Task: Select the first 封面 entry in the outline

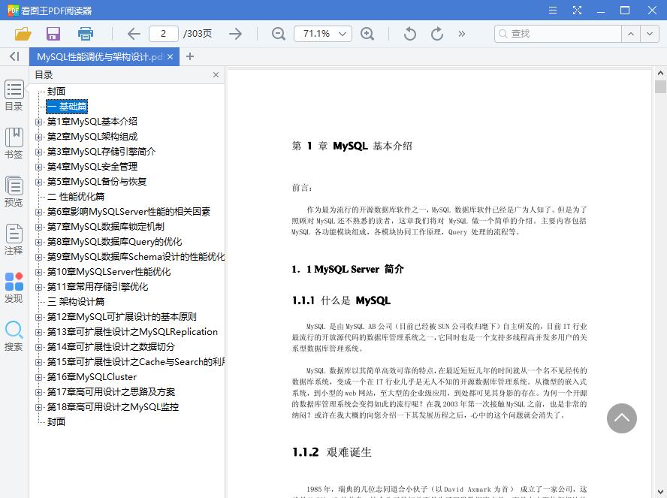Action: pos(56,92)
